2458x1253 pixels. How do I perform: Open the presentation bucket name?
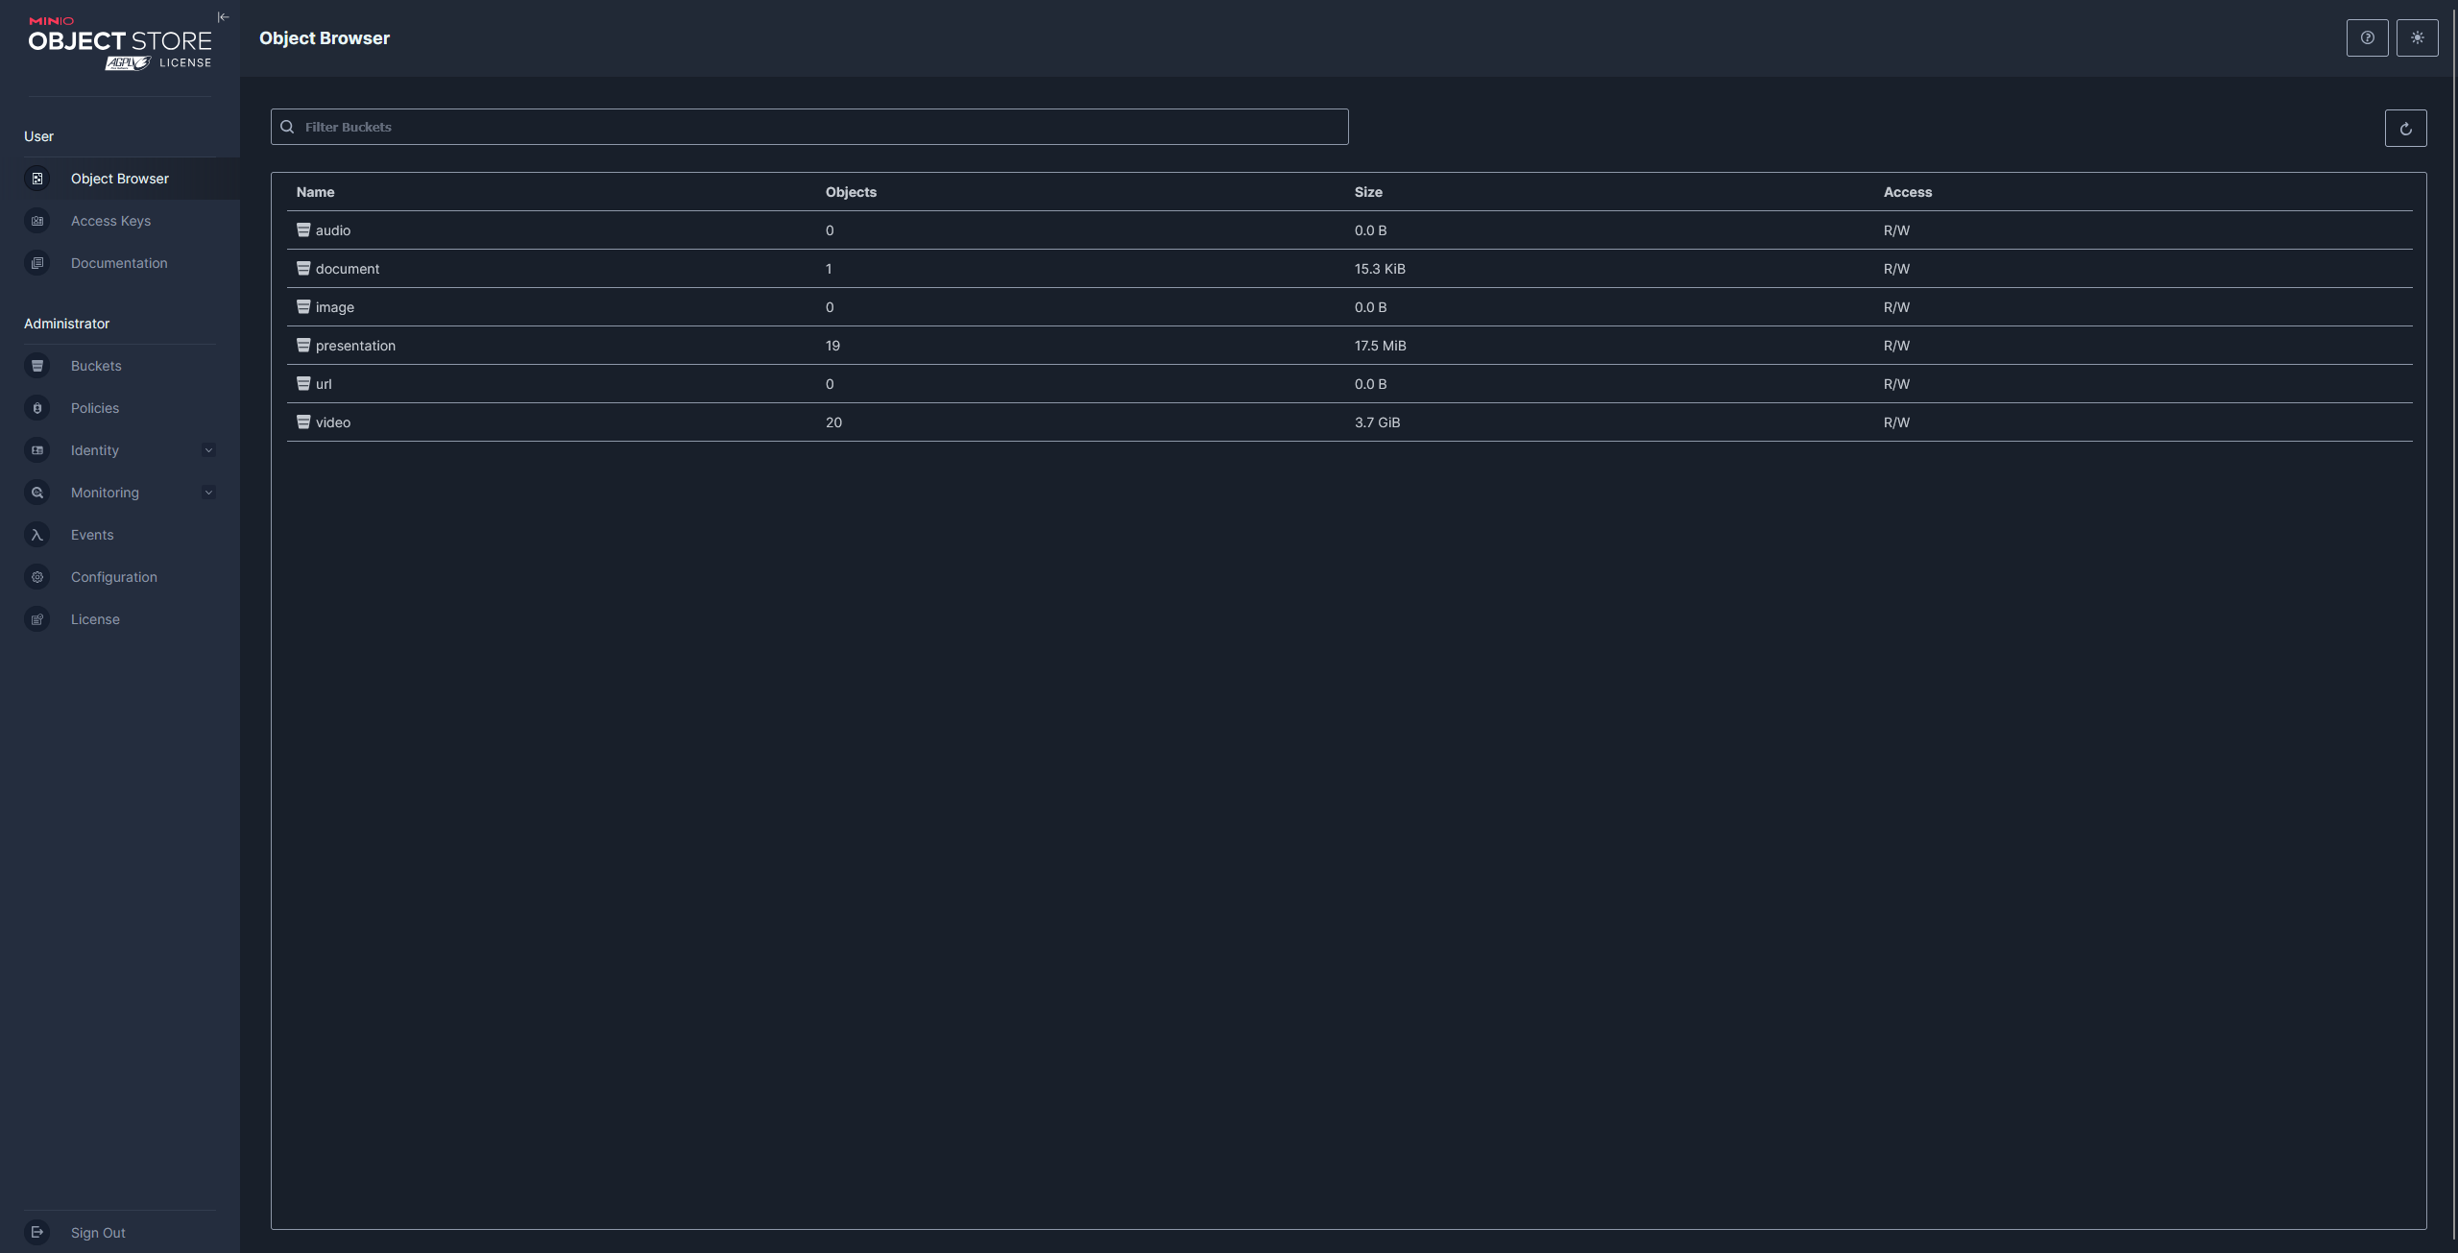point(355,346)
